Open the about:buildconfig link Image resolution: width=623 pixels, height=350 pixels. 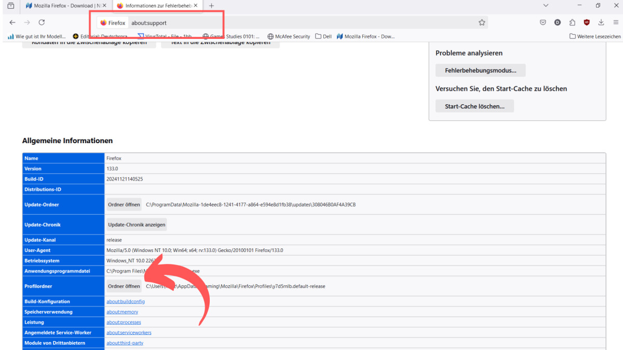click(126, 301)
